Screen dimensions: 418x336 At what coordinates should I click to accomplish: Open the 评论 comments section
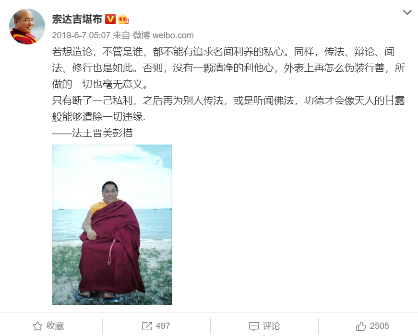271,326
